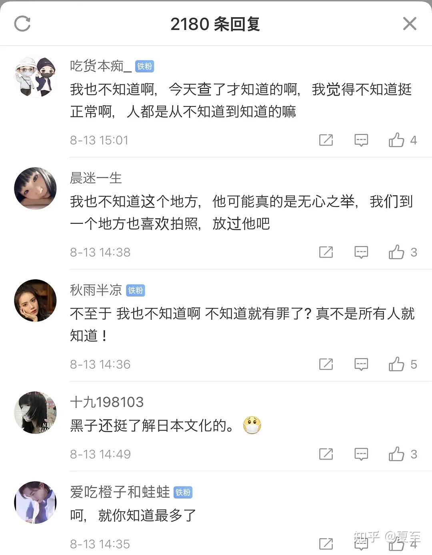Open username link 爱吃橙子和蛙蛙

[120, 492]
